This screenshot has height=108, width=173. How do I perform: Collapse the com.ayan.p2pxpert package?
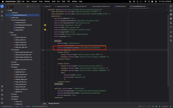point(10,20)
